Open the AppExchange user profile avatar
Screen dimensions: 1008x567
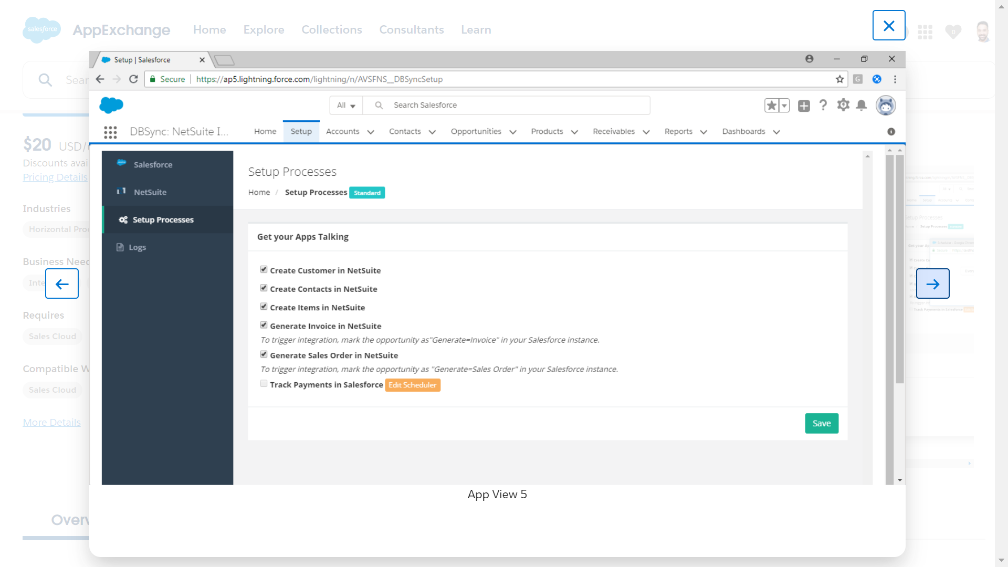(983, 31)
